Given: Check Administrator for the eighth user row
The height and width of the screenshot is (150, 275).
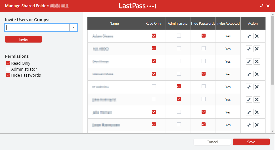Looking at the screenshot, I should coord(179,124).
